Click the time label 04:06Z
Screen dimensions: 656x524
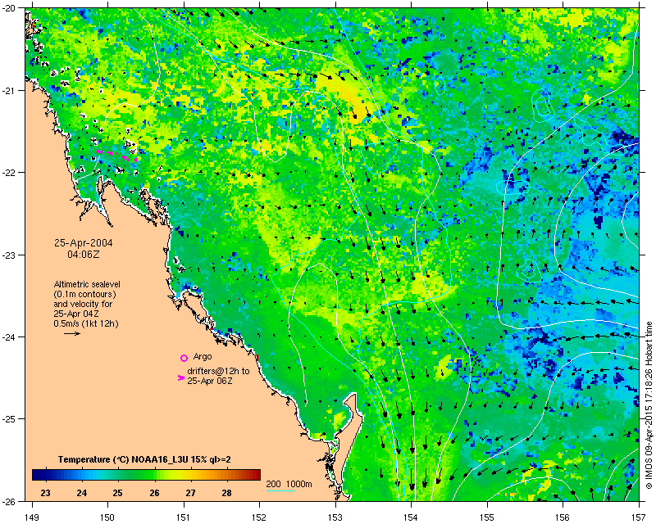point(84,254)
